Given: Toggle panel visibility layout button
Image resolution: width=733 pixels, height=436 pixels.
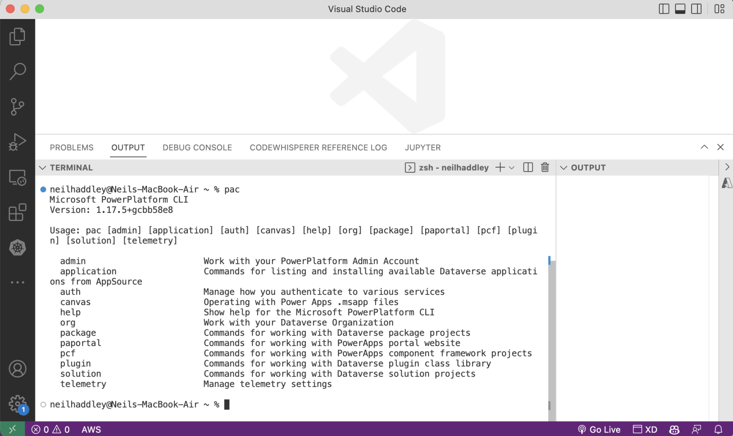Looking at the screenshot, I should [680, 9].
